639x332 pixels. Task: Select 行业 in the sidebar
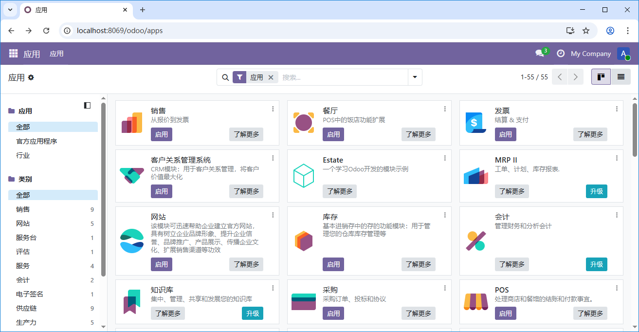[23, 155]
